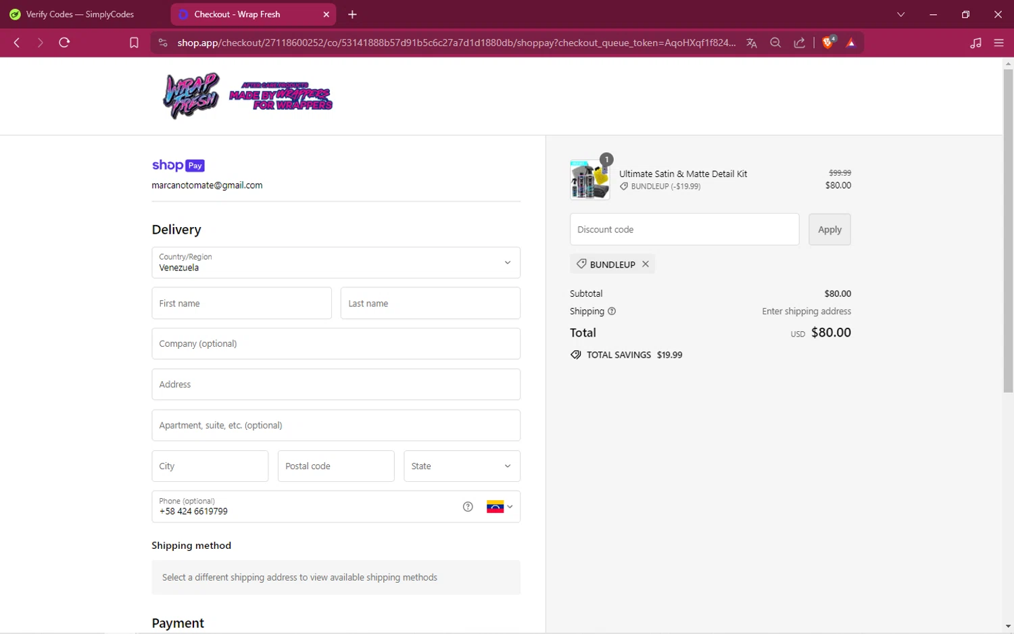
Task: Click the Postal code field
Action: [336, 466]
